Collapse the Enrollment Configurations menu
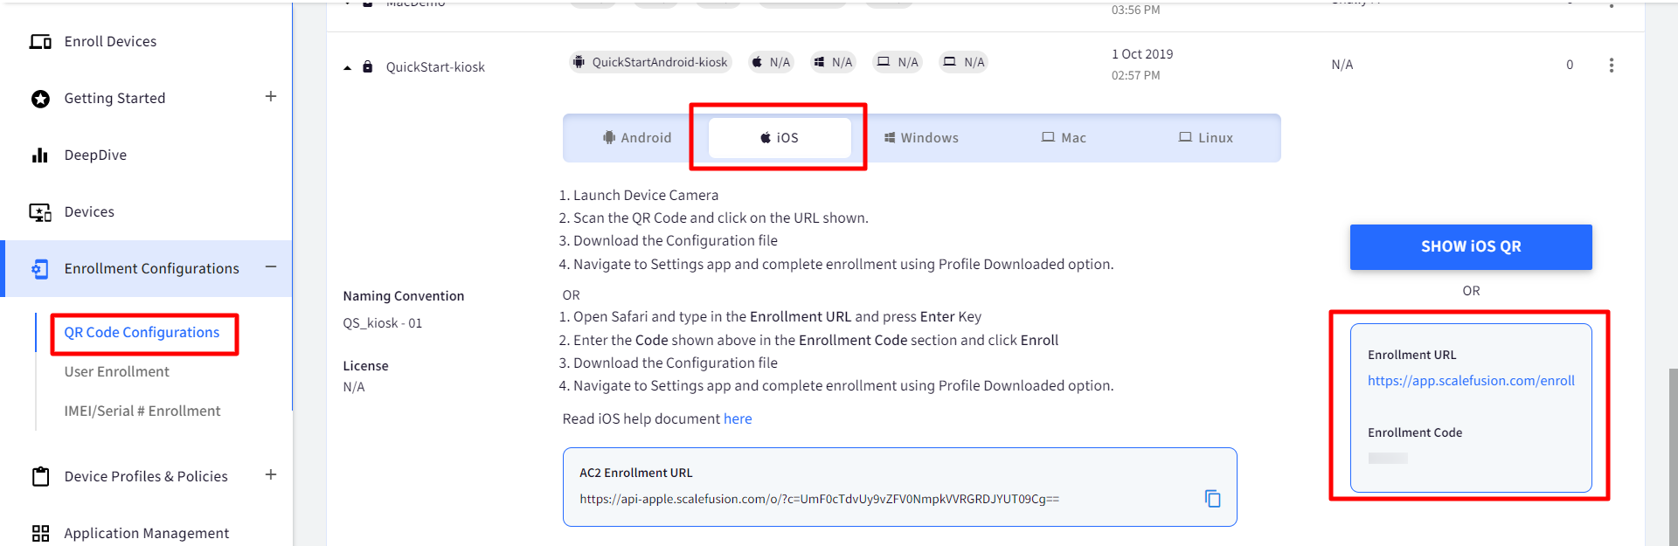 coord(271,266)
